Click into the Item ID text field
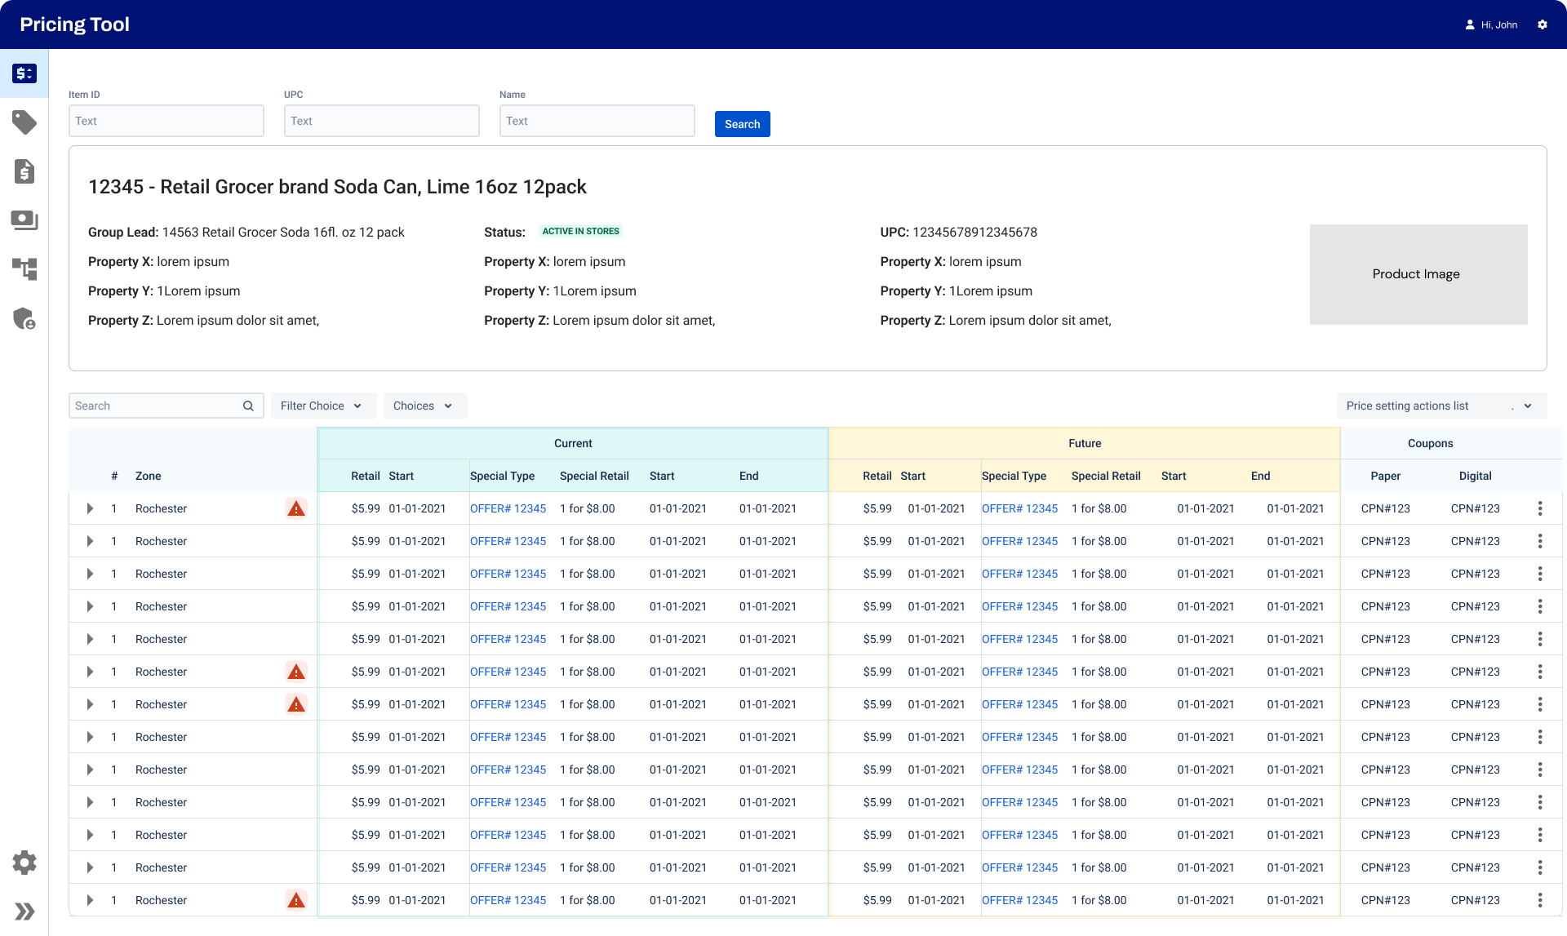 pos(166,121)
